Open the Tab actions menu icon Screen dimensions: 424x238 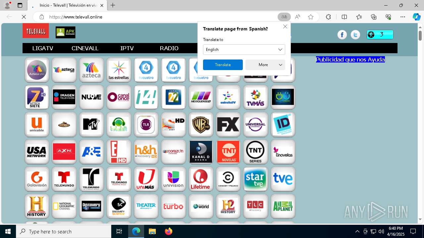20,5
